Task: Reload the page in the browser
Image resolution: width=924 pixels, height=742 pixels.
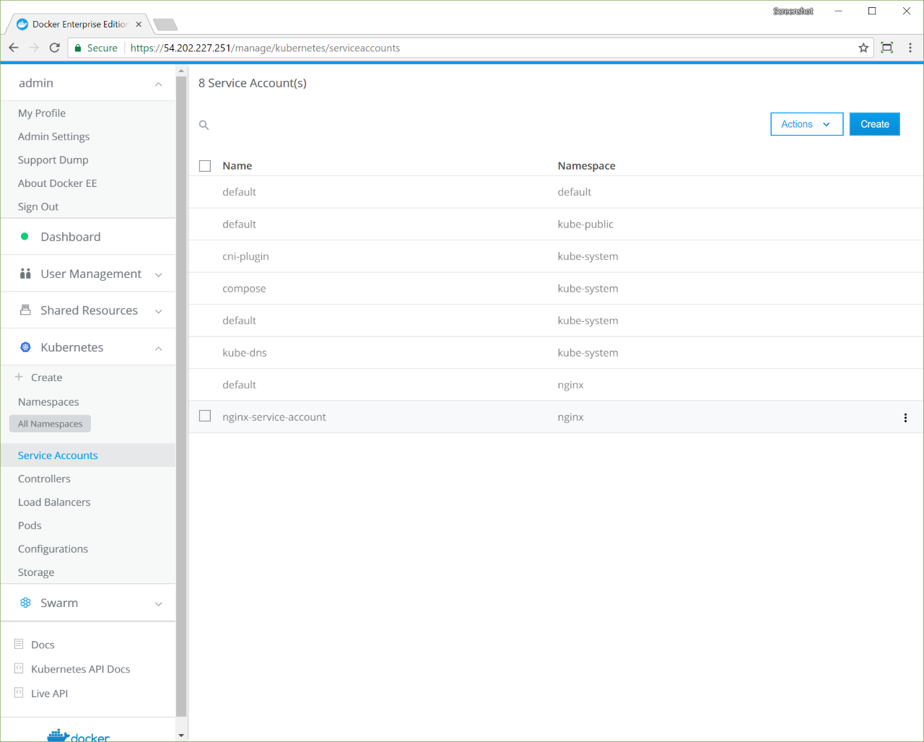Action: point(54,48)
